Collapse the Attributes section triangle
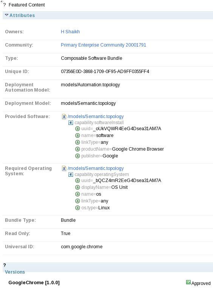The height and width of the screenshot is (288, 213). point(6,15)
